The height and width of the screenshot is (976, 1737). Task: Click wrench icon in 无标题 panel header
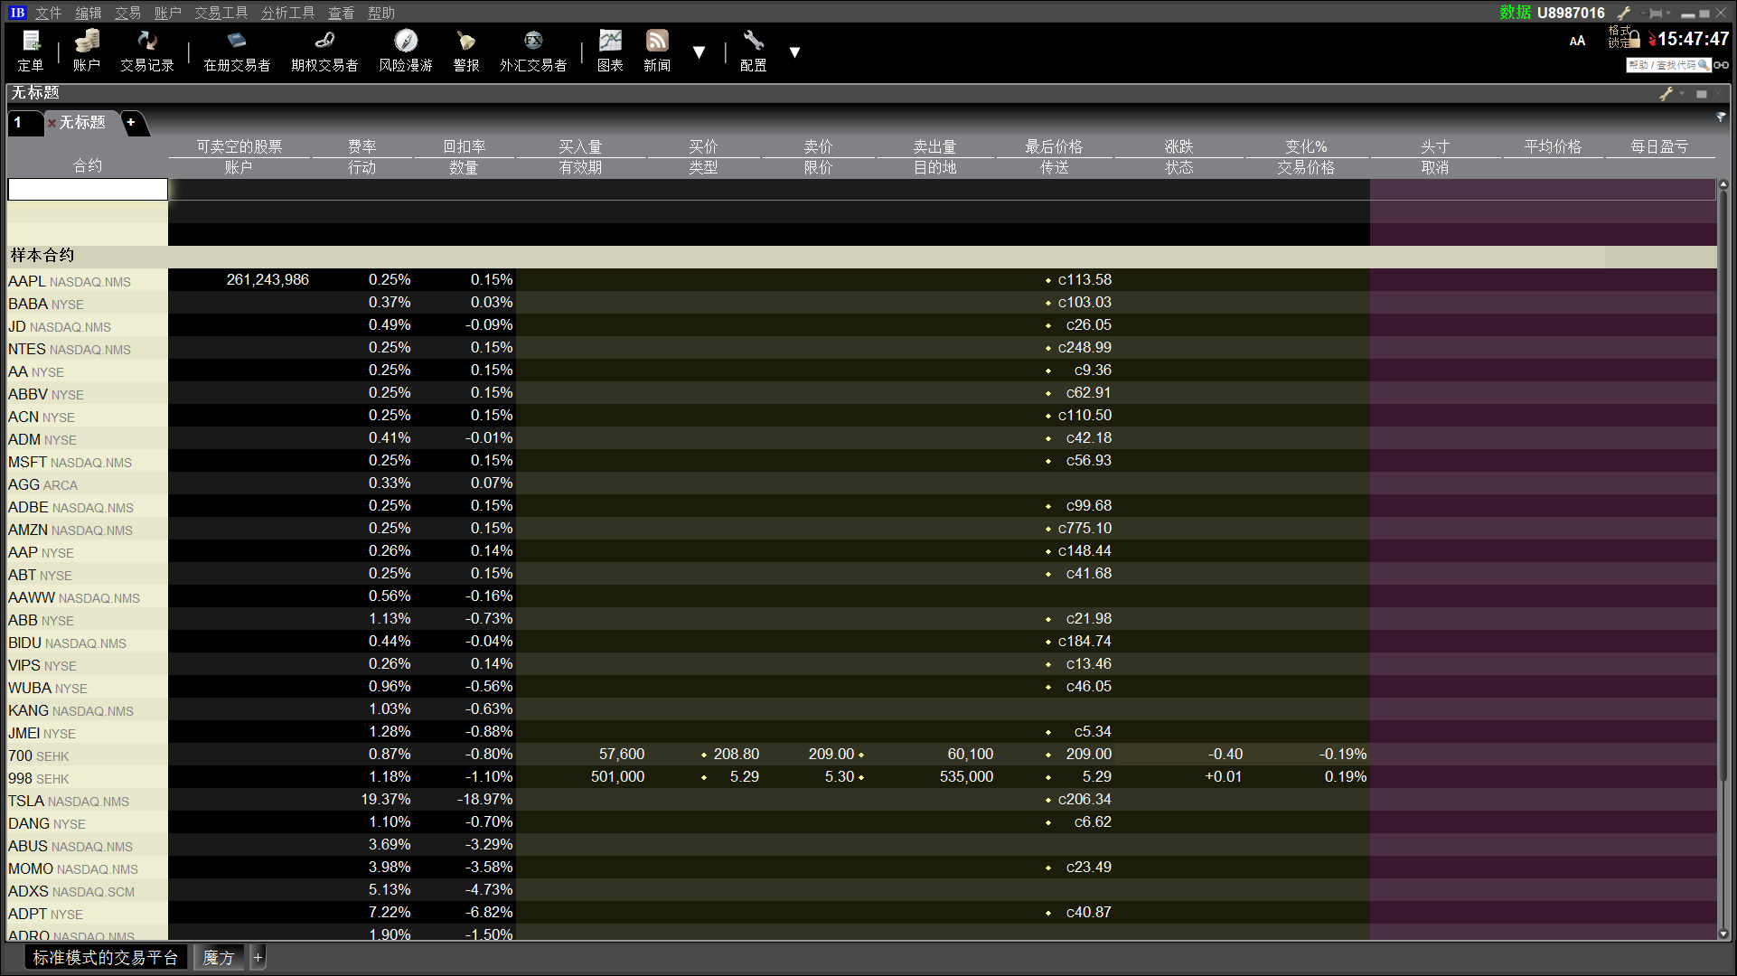pos(1666,93)
